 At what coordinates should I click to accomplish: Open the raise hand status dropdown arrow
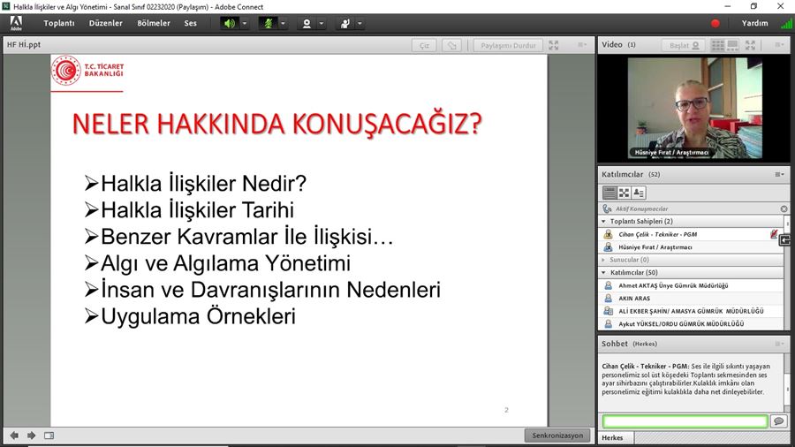coord(360,24)
